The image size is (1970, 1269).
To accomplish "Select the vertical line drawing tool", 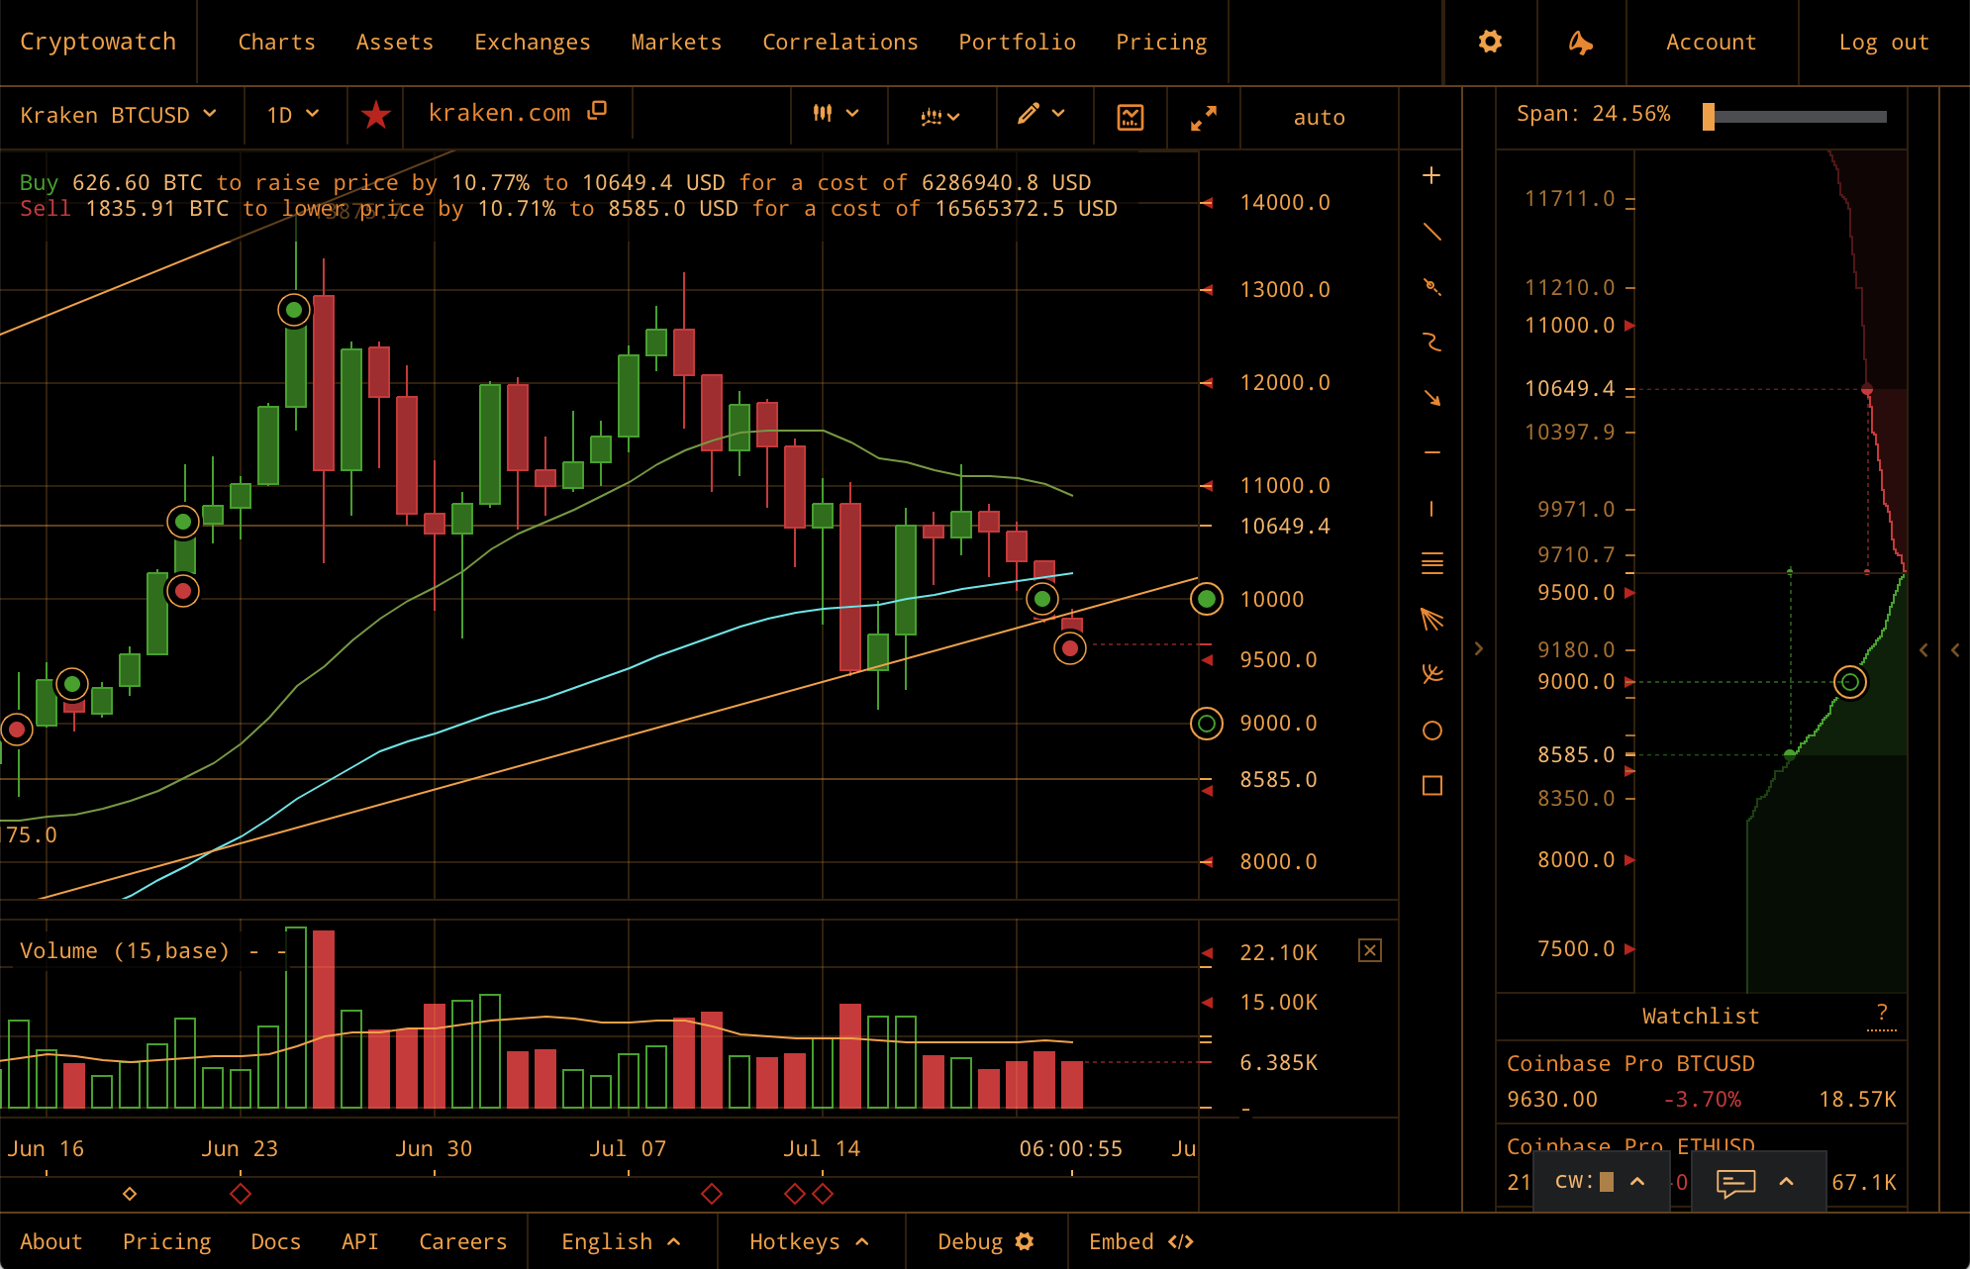I will click(1431, 509).
